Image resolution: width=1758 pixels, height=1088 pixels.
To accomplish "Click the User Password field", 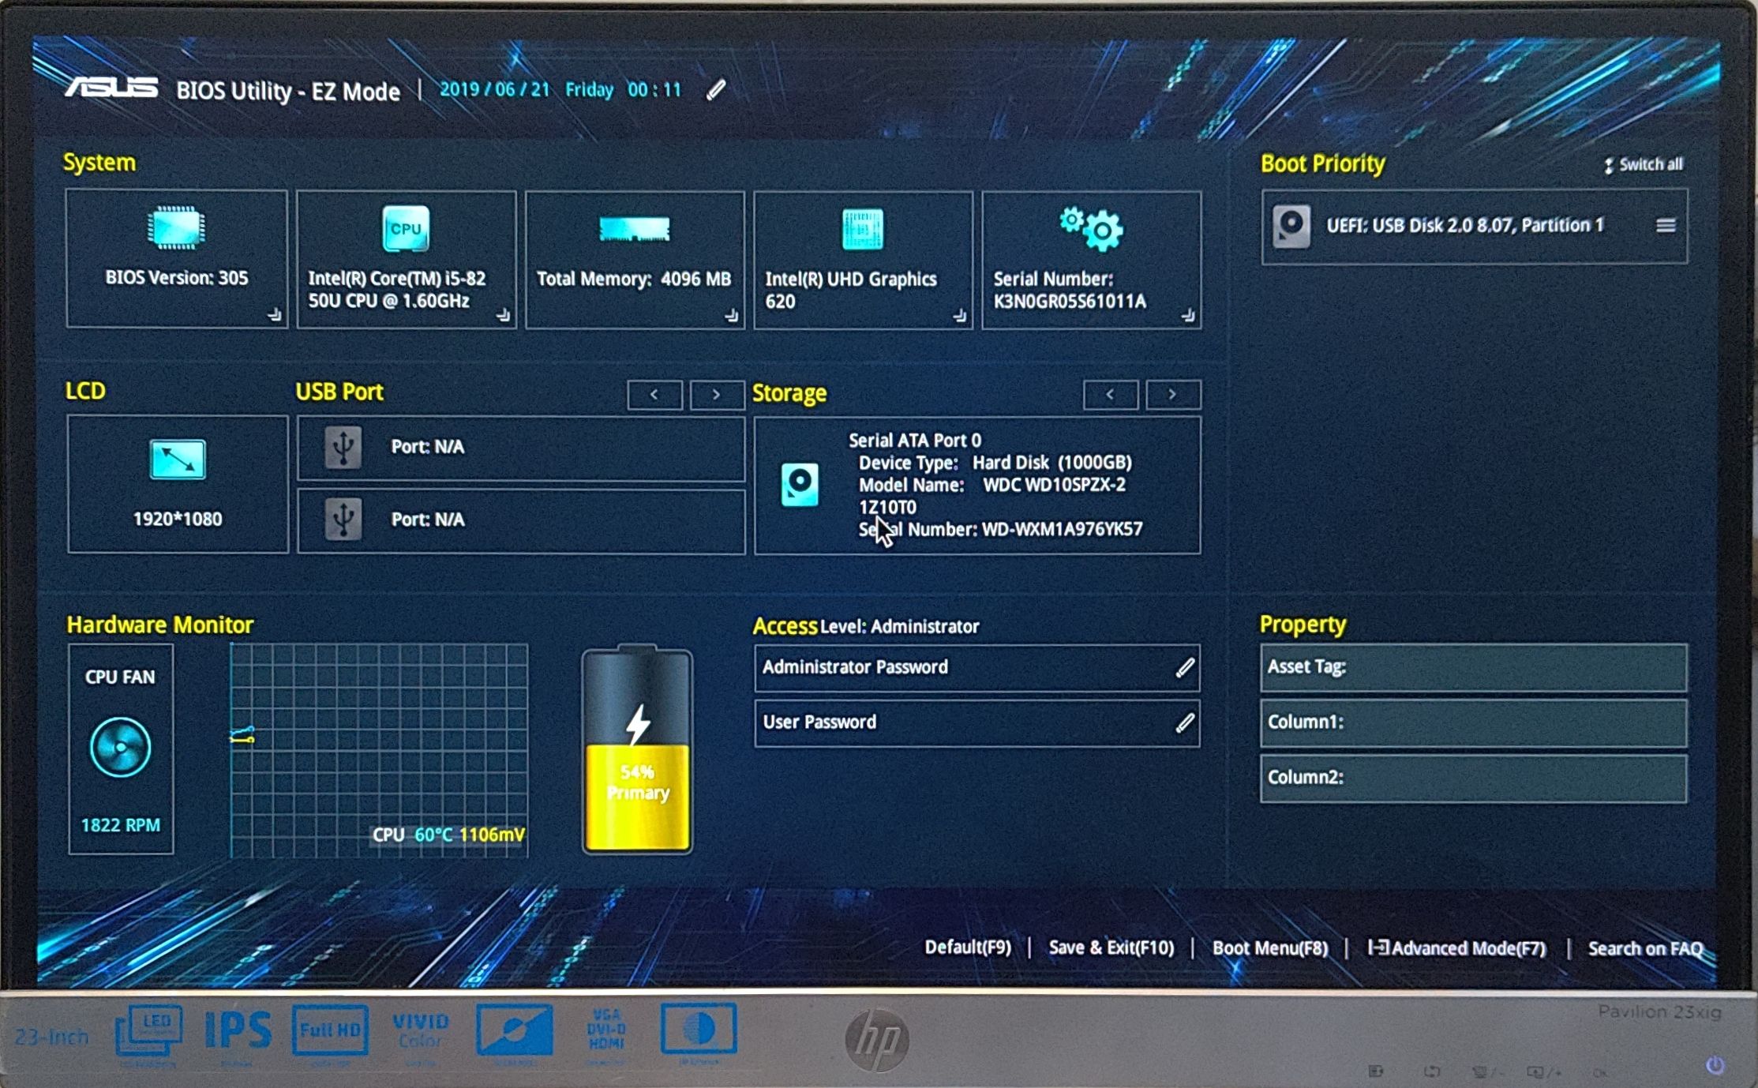I will 977,722.
